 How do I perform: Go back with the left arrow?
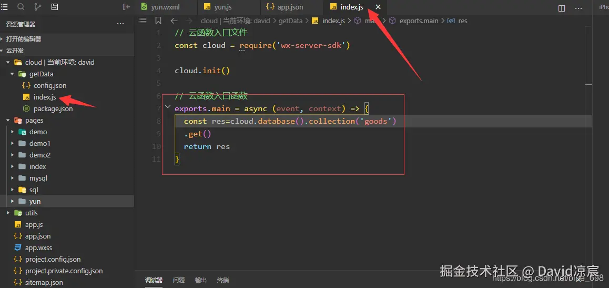click(174, 21)
